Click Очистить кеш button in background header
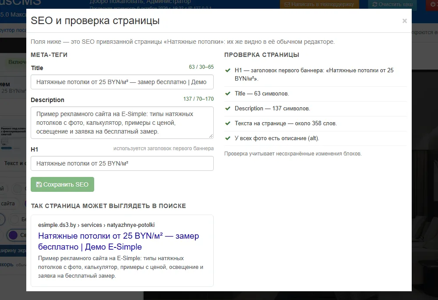The image size is (438, 300). point(392,4)
